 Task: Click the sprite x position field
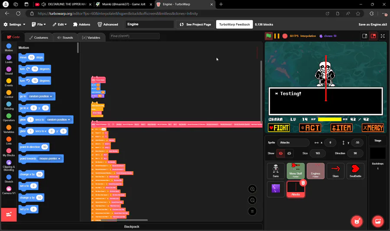click(330, 143)
